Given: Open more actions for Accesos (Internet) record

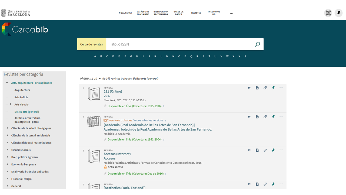Looking at the screenshot, I should (x=281, y=150).
